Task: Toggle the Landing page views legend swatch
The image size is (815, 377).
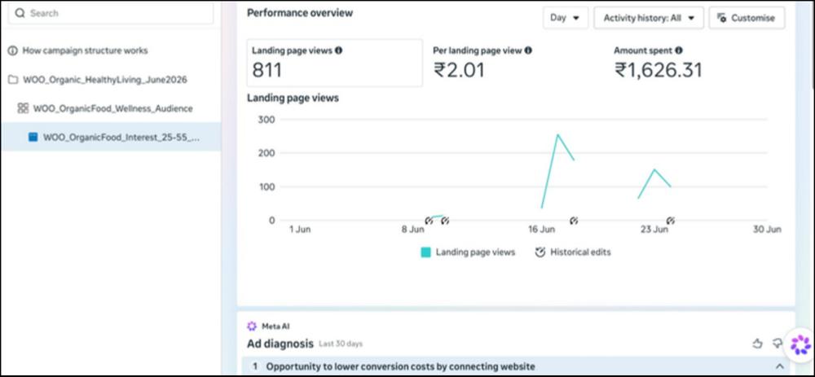Action: click(x=425, y=252)
